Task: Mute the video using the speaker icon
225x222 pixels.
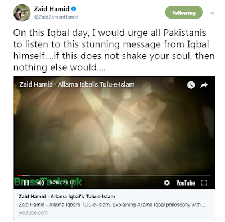Action: 40,183
